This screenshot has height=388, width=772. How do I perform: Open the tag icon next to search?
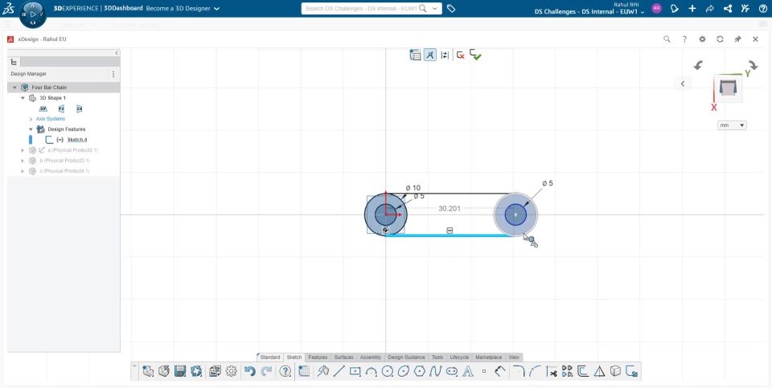(451, 8)
